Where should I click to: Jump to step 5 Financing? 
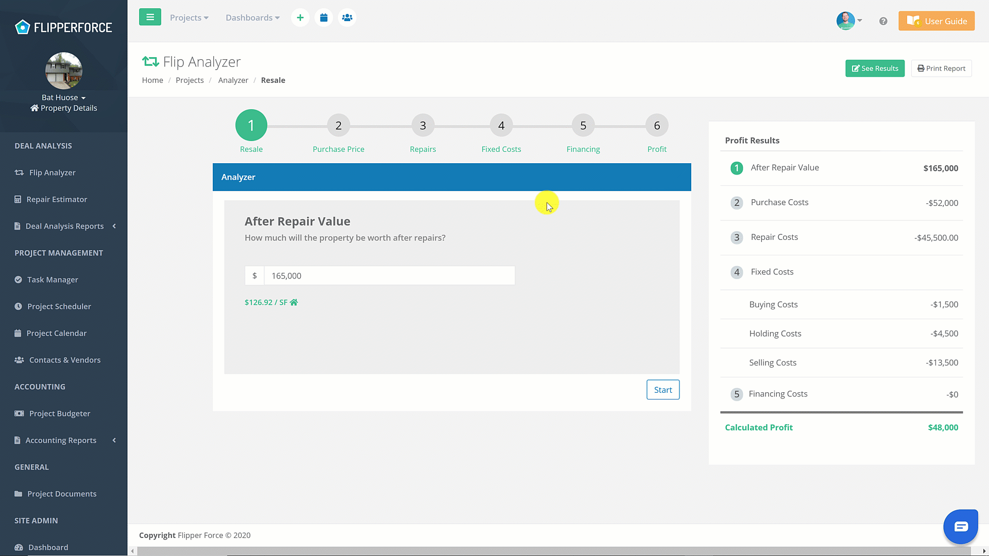click(583, 126)
